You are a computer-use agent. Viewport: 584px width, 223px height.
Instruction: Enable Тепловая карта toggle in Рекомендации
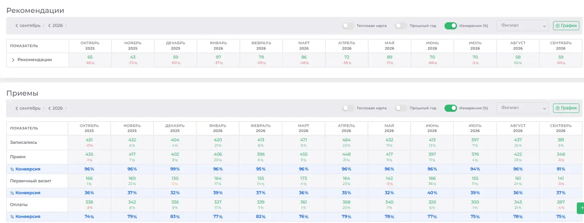[x=348, y=26]
